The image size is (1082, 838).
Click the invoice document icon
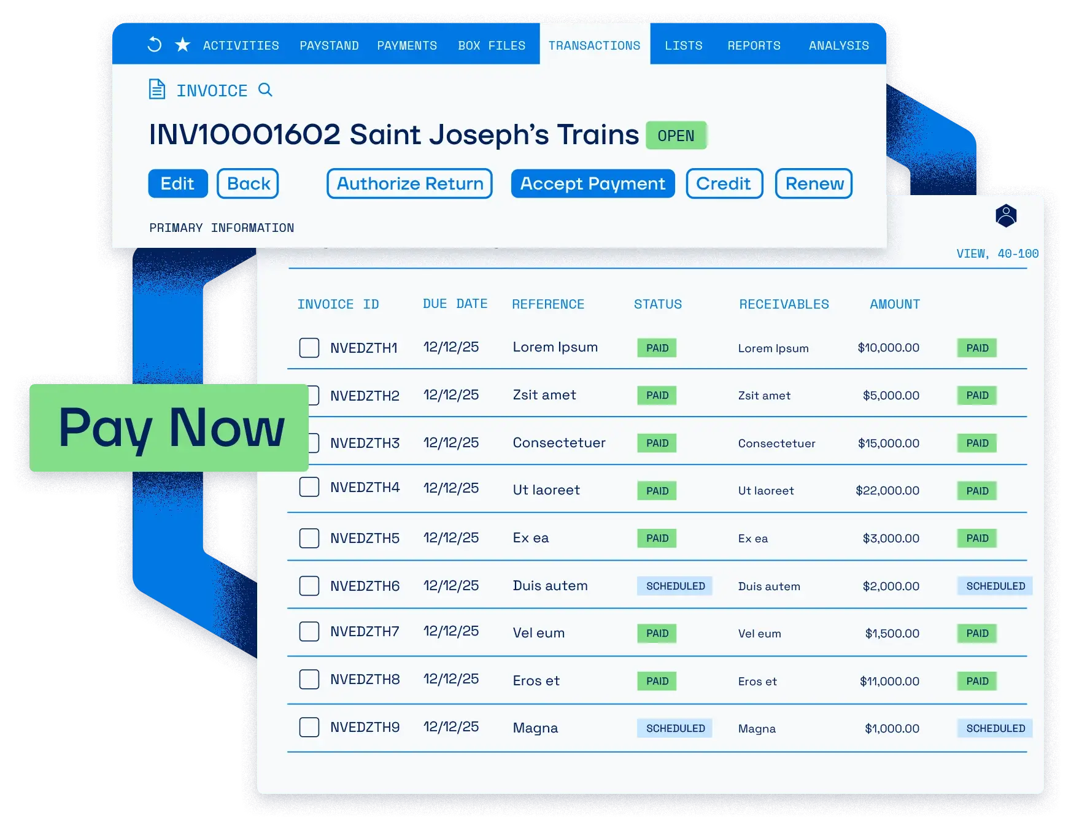[157, 90]
